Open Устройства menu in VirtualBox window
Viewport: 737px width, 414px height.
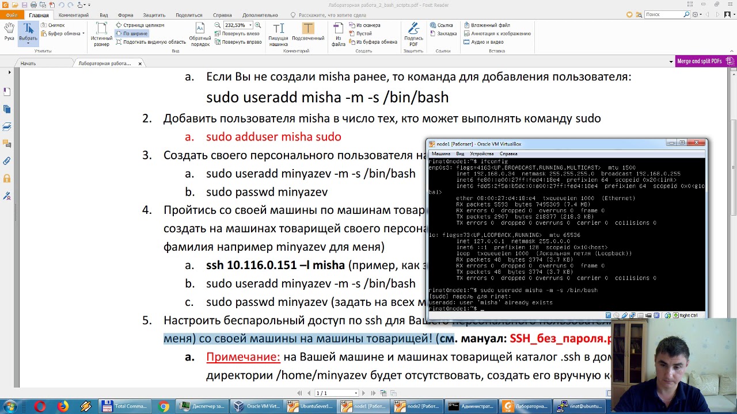481,154
